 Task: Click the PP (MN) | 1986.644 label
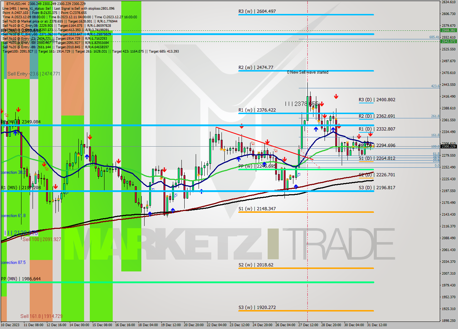tap(21, 279)
